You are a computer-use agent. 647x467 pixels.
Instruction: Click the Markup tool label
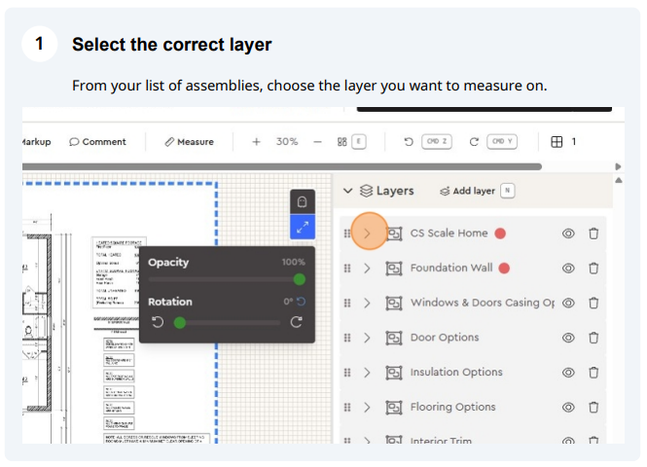coord(37,142)
